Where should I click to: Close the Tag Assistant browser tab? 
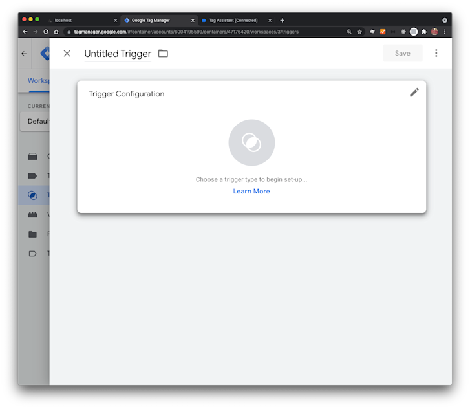click(270, 21)
